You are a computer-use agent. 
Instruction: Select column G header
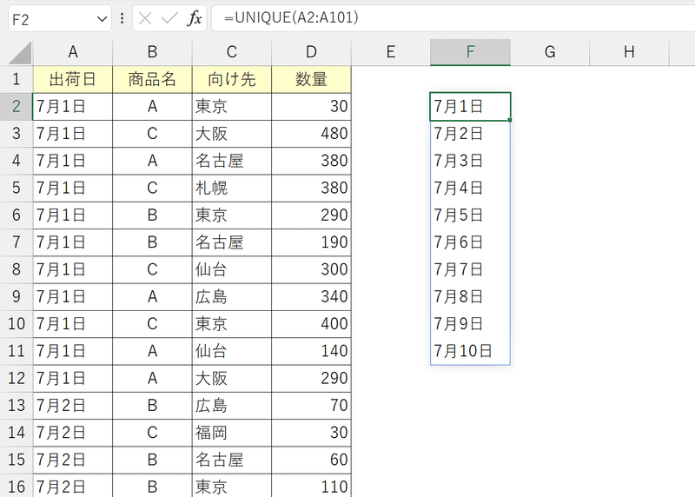click(550, 52)
